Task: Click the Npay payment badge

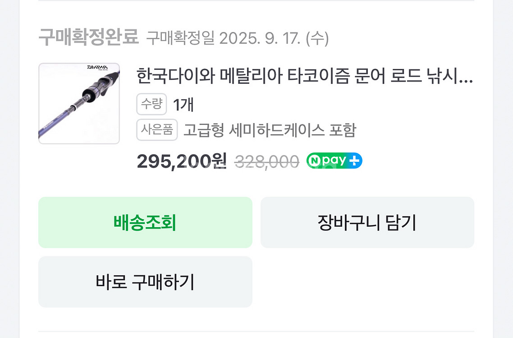Action: point(334,160)
